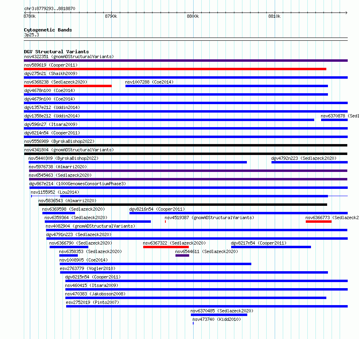Screen dimensions: 359x339
Task: Click the DGV Structural Variants track title
Action: 56,52
